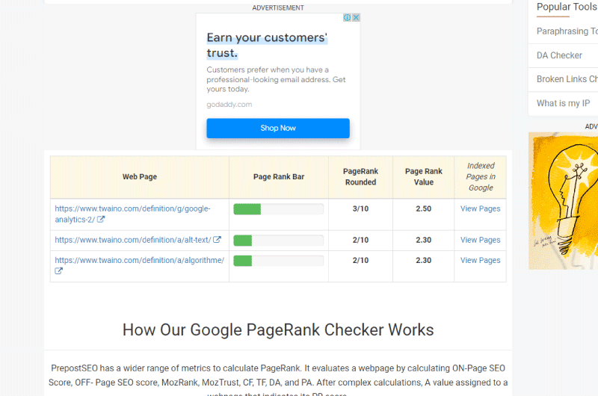Select 2.30 in the algorithme row
Image resolution: width=598 pixels, height=396 pixels.
point(423,260)
